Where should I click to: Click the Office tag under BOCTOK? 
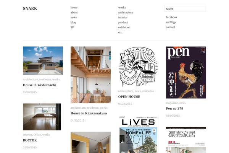click(x=37, y=135)
